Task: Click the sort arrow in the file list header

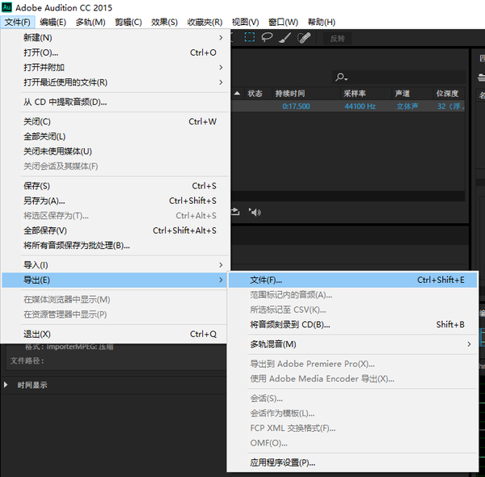Action: (237, 93)
